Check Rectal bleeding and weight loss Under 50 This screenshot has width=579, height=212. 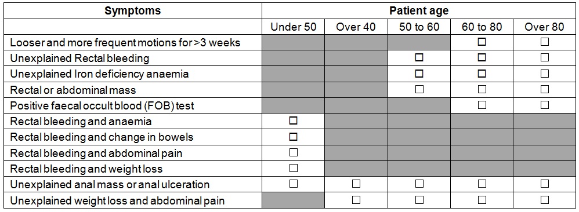tap(293, 168)
